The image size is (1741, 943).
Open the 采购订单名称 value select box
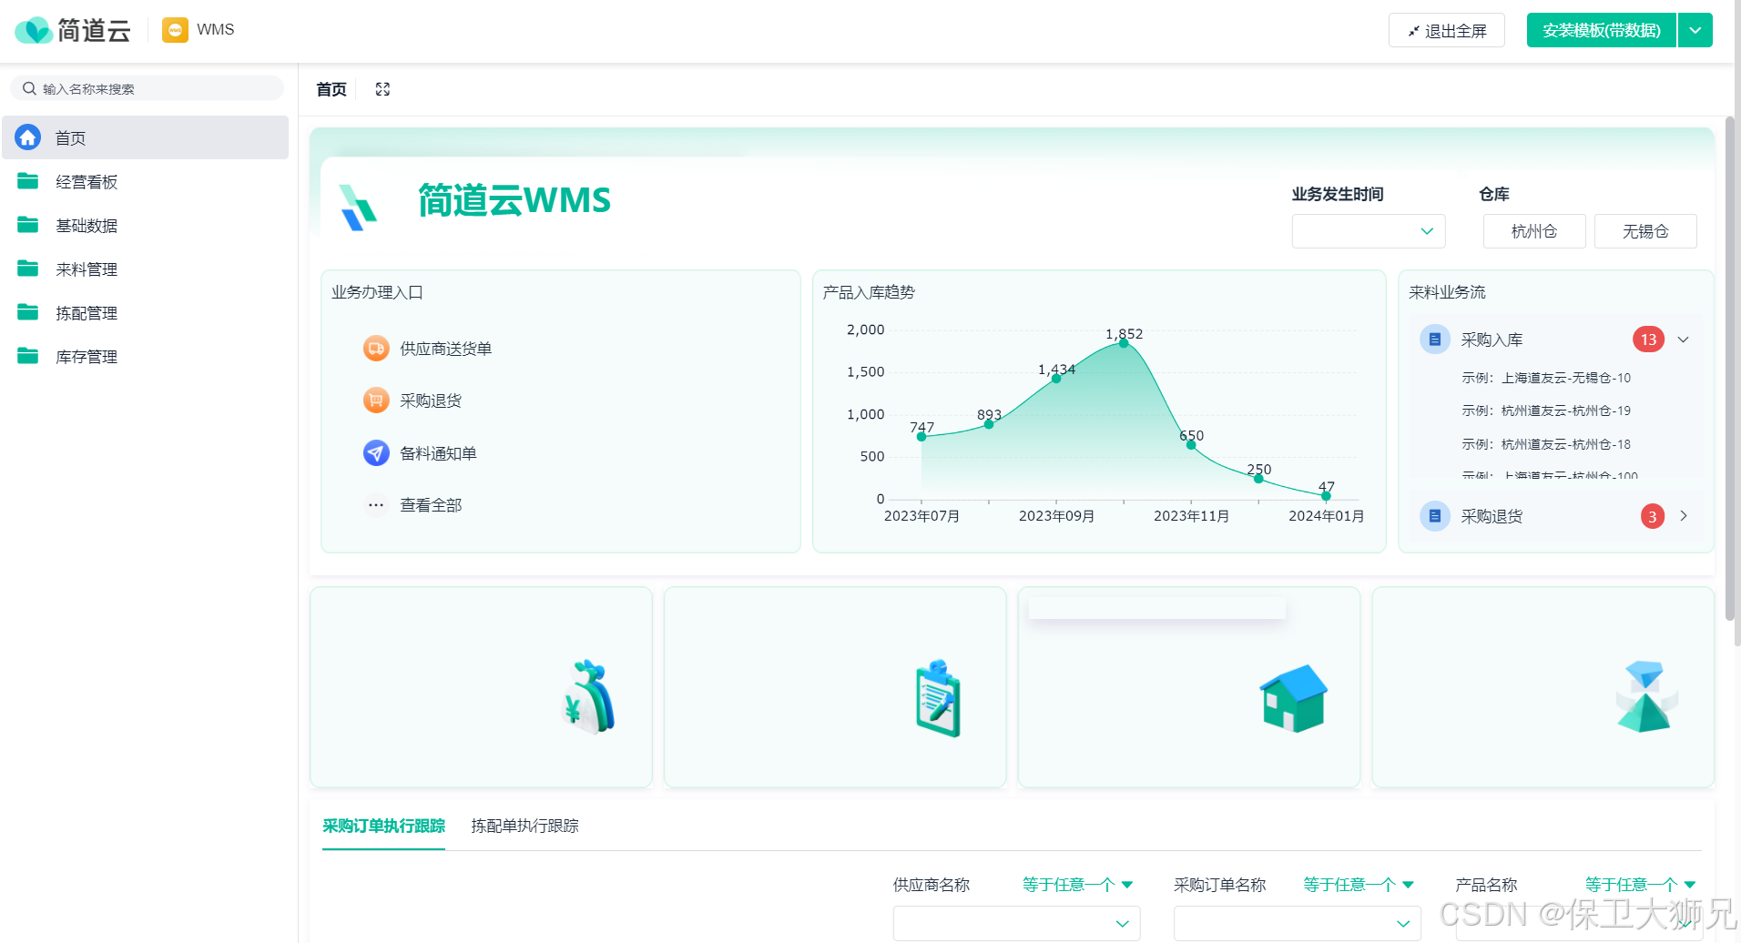1298,923
